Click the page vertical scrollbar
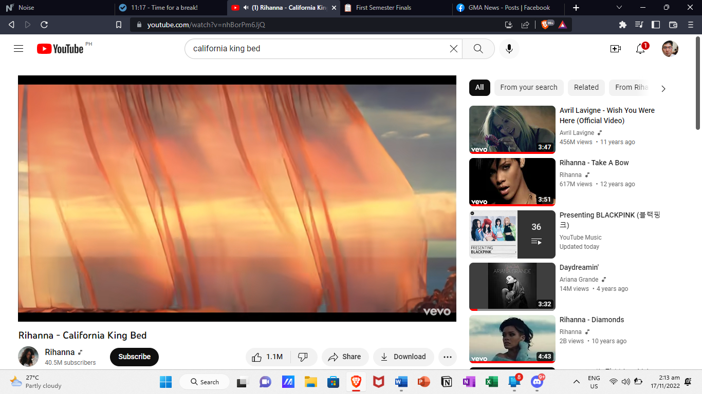This screenshot has width=702, height=394. (698, 82)
